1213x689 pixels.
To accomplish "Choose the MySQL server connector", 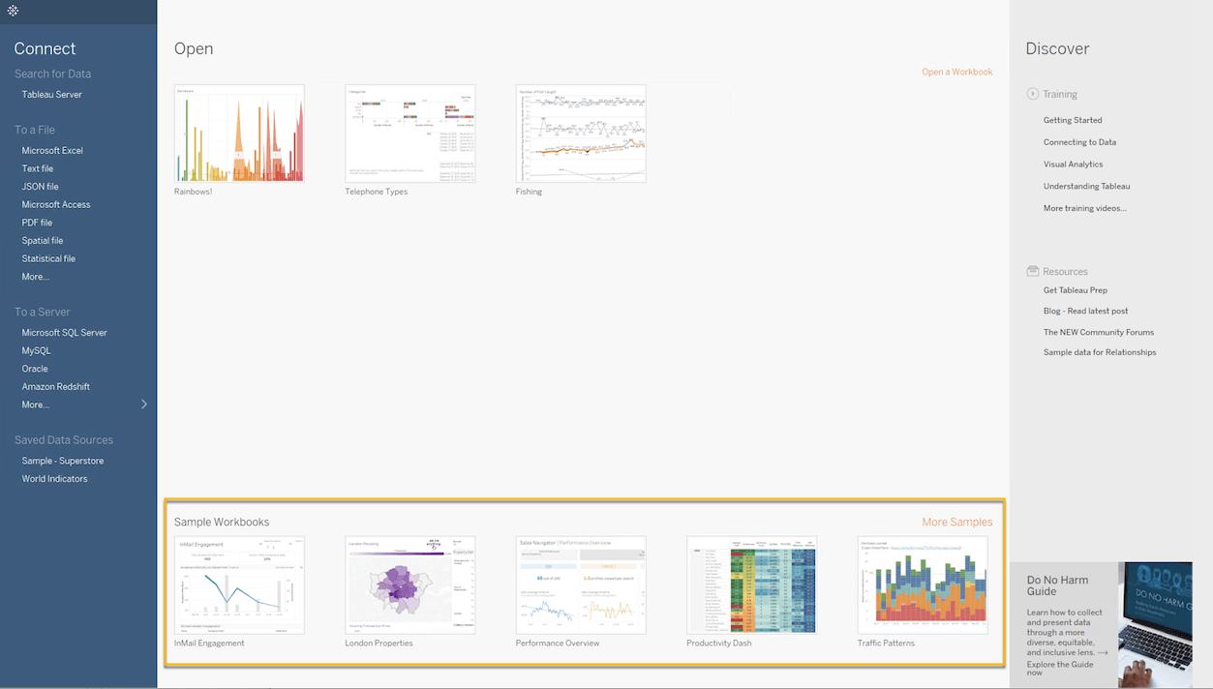I will tap(37, 351).
